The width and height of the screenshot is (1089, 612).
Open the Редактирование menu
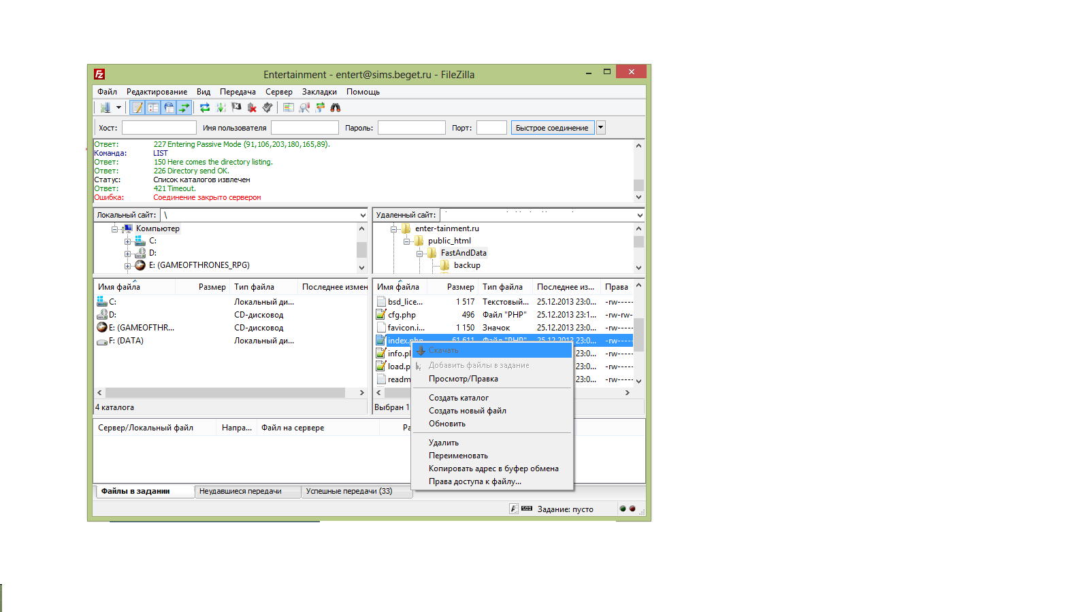tap(157, 92)
